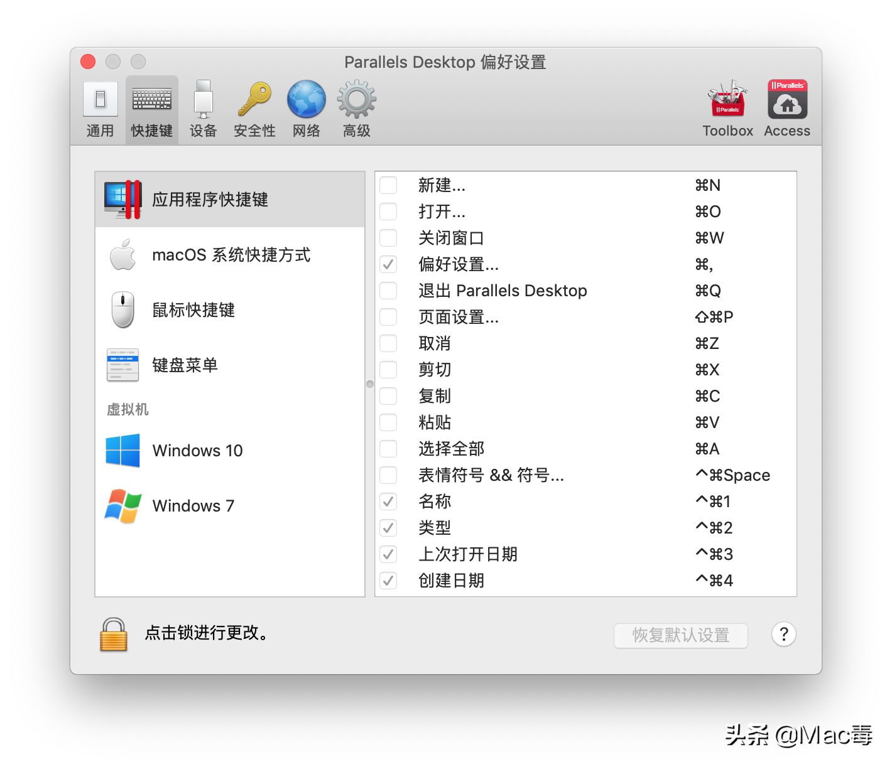Grab the split divider handle between panes
Screen dimensions: 892x767
pos(370,384)
